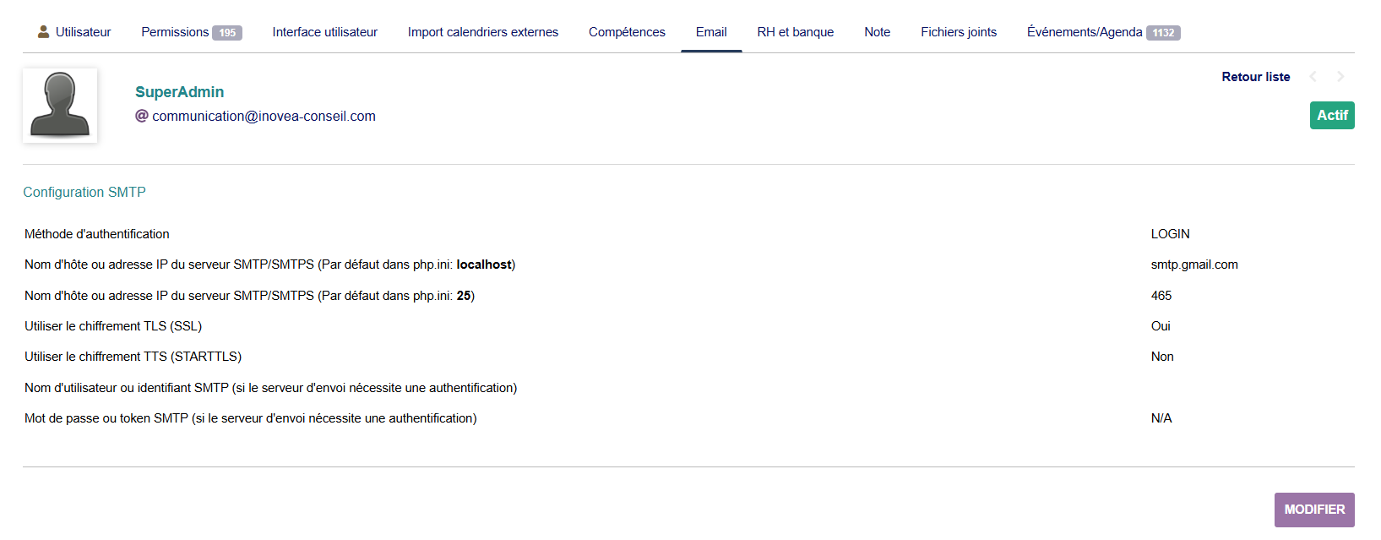Click the SuperAdmin avatar photo

tap(60, 106)
